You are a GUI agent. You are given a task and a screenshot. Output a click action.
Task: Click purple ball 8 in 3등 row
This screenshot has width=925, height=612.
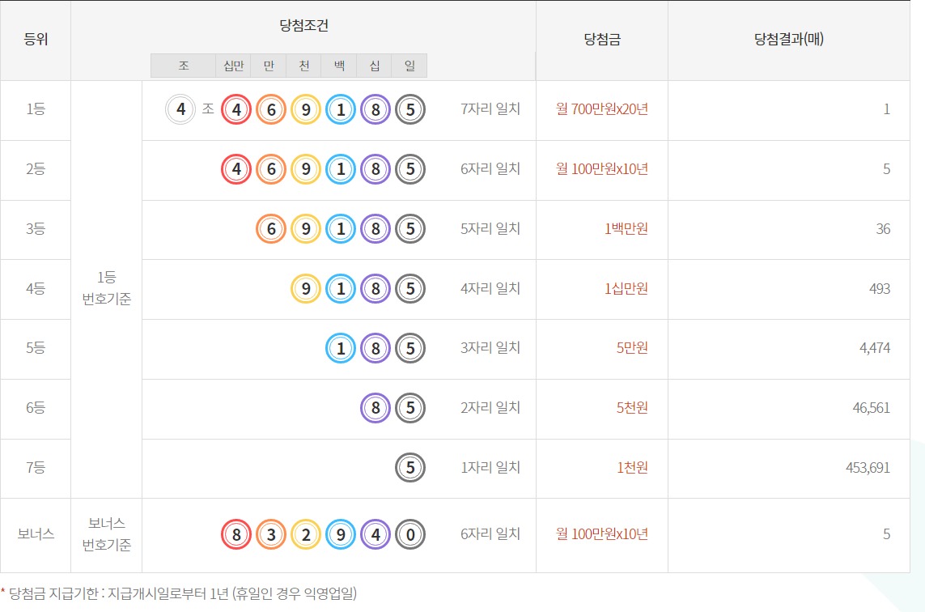[376, 229]
